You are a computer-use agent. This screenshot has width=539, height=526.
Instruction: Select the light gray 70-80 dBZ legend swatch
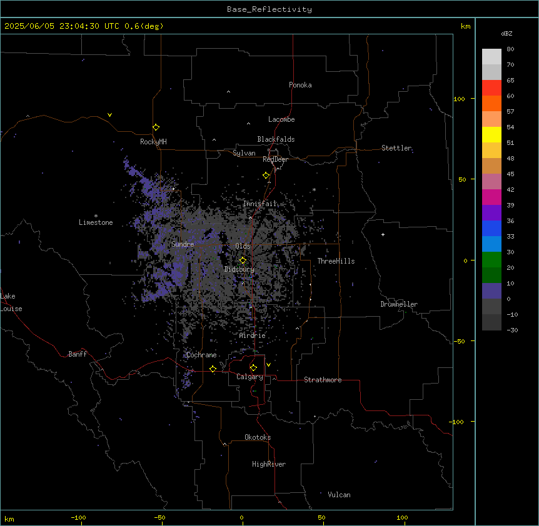pyautogui.click(x=491, y=56)
